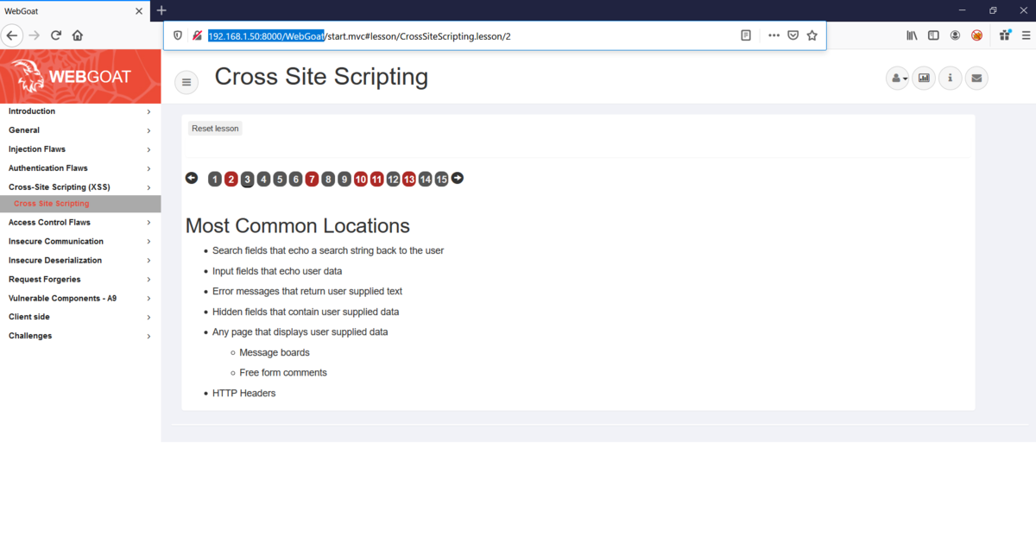
Task: Expand Insecure Deserialization category
Action: point(80,261)
